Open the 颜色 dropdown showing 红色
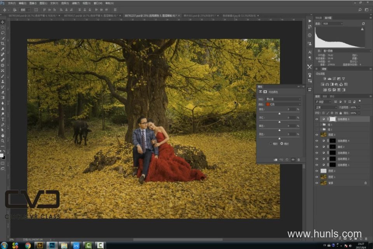This screenshot has height=249, width=373. [x=282, y=104]
